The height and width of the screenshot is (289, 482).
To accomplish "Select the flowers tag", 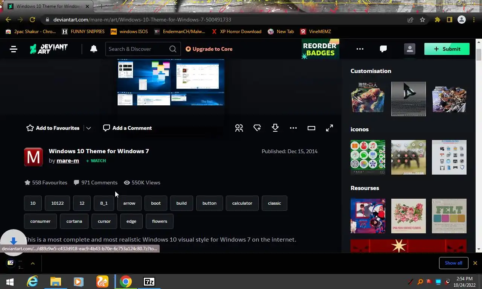I will point(160,221).
